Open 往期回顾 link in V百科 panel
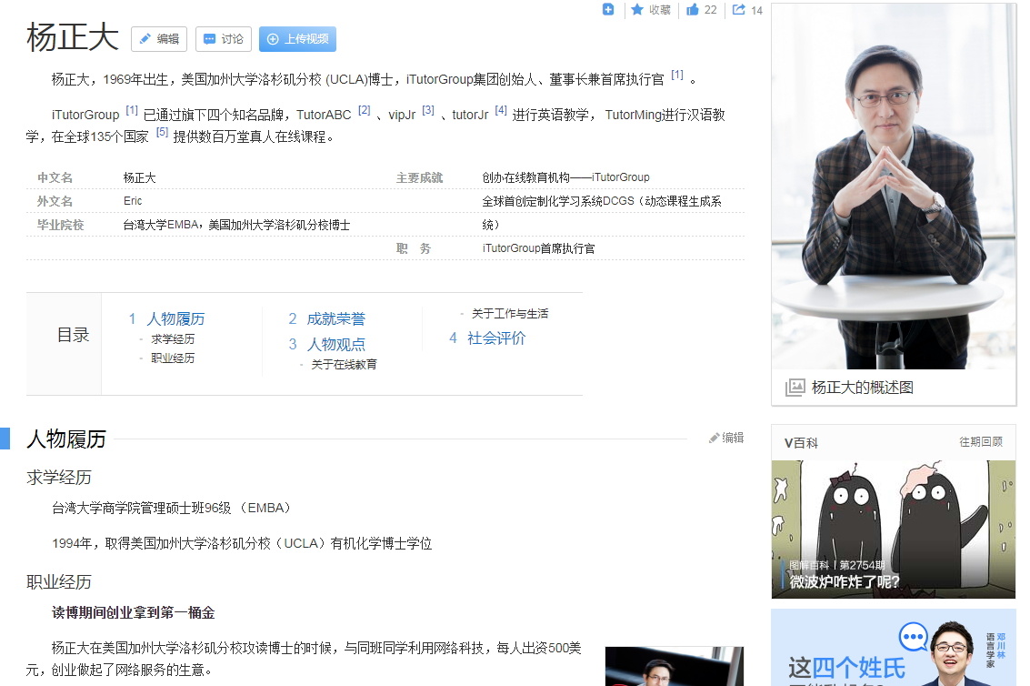Screen dimensions: 1030x686 (981, 441)
